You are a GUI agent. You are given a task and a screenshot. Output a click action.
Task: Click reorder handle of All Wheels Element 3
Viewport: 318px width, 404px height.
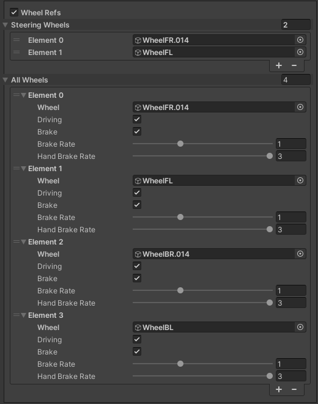coord(17,315)
